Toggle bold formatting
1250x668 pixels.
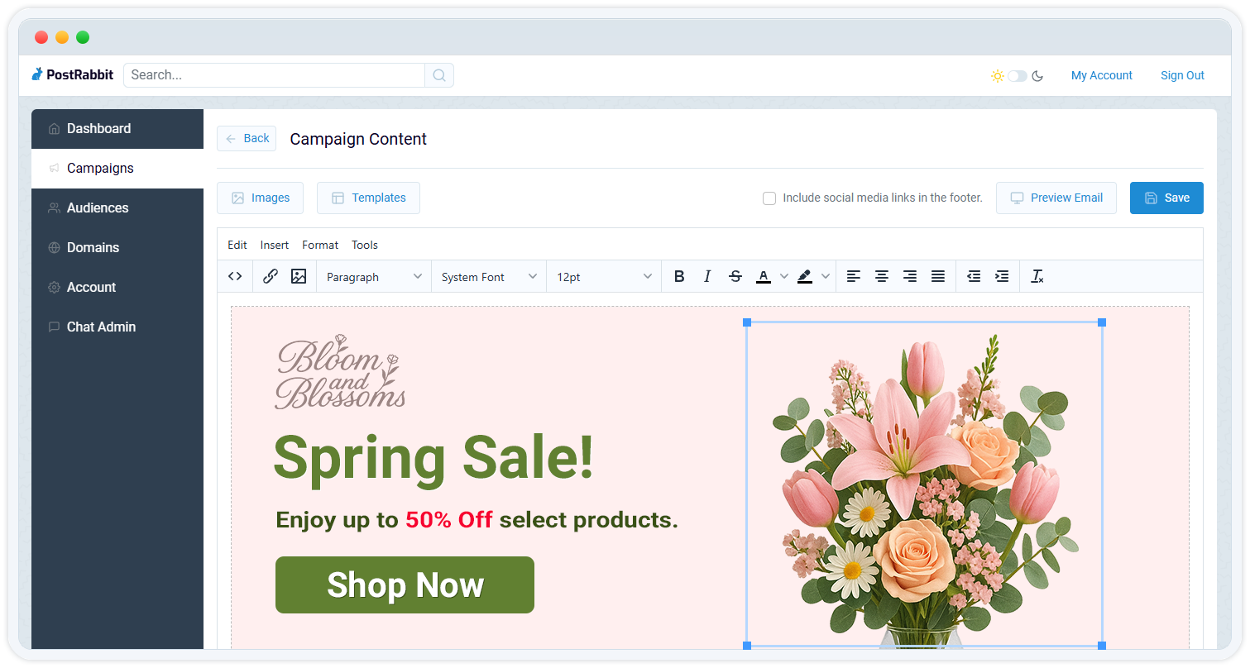coord(679,277)
